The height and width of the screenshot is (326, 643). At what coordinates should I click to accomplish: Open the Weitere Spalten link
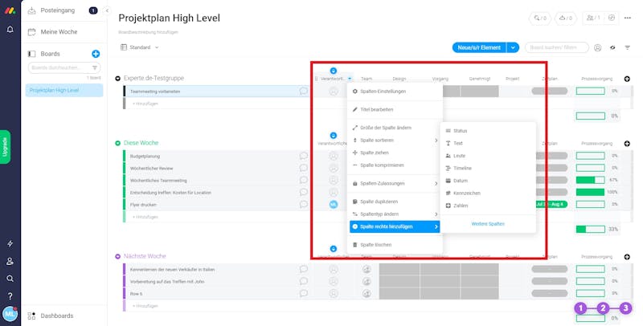(488, 224)
